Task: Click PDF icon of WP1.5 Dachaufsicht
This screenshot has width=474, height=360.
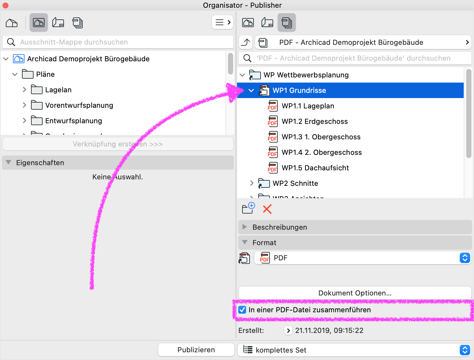Action: pos(273,168)
